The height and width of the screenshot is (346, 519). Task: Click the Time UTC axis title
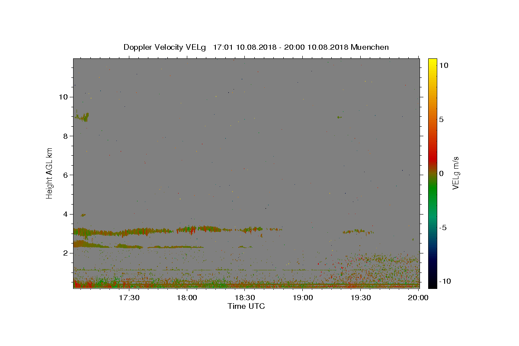(x=246, y=306)
